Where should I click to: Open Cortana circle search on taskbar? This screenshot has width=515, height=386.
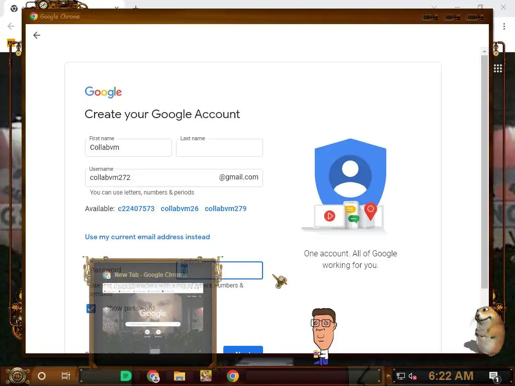(x=42, y=376)
